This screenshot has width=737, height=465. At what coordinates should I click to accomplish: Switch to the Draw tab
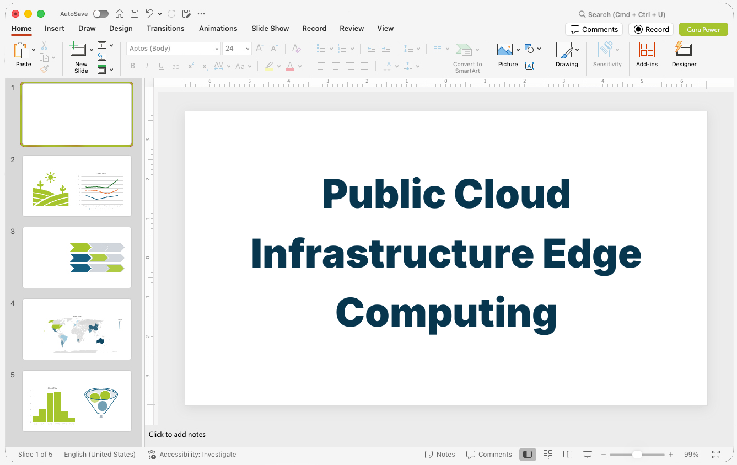click(x=87, y=28)
